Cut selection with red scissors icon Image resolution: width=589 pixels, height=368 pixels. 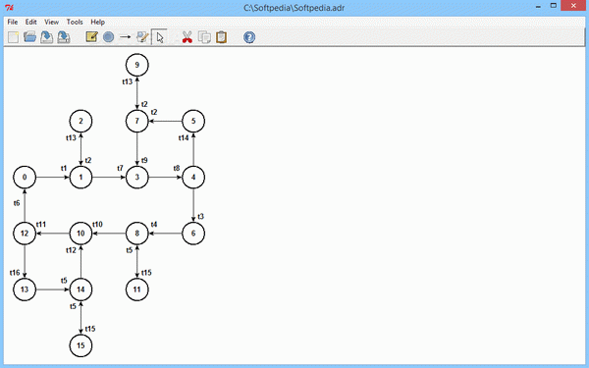tap(187, 37)
